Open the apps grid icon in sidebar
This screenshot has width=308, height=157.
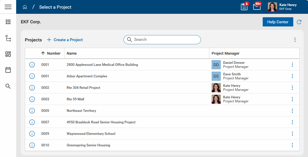pyautogui.click(x=8, y=22)
